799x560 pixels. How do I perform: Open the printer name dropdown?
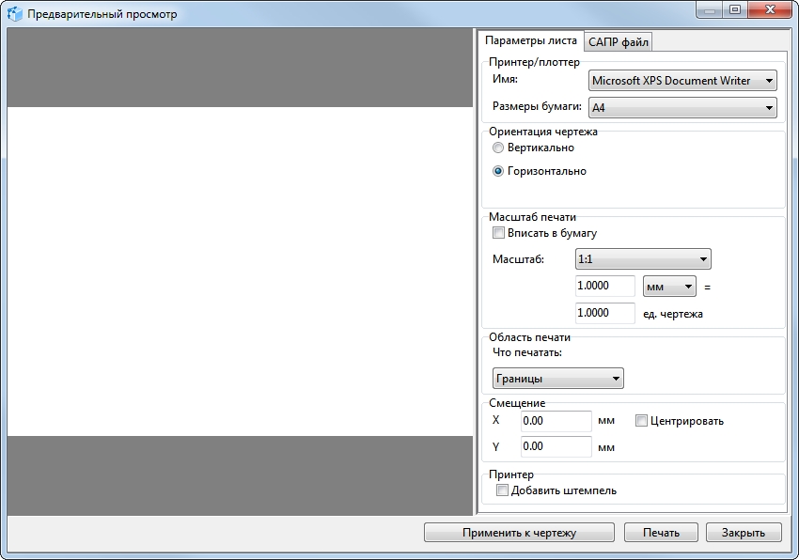pos(682,81)
